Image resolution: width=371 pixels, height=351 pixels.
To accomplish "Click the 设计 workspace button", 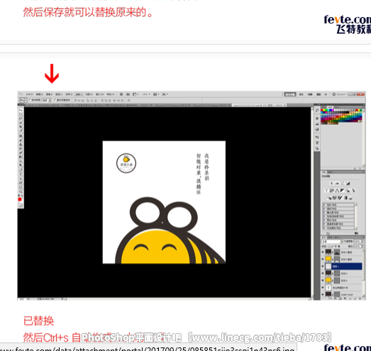I will click(x=301, y=94).
